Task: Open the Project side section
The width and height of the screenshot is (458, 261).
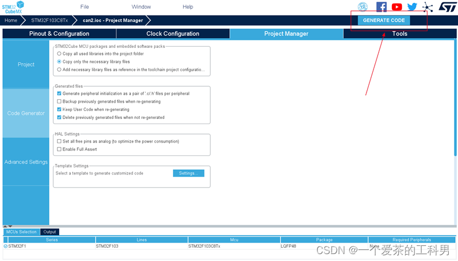Action: click(26, 64)
